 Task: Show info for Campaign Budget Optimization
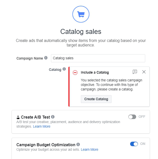(78, 144)
